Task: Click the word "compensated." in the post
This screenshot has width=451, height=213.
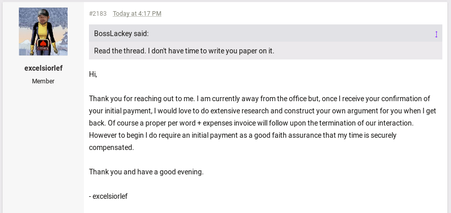Action: click(x=111, y=147)
